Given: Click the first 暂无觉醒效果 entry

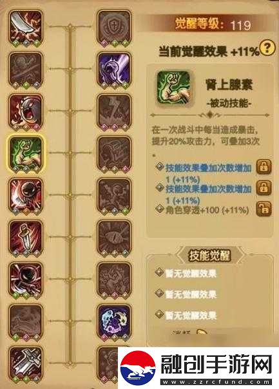Looking at the screenshot, I should pos(191,273).
